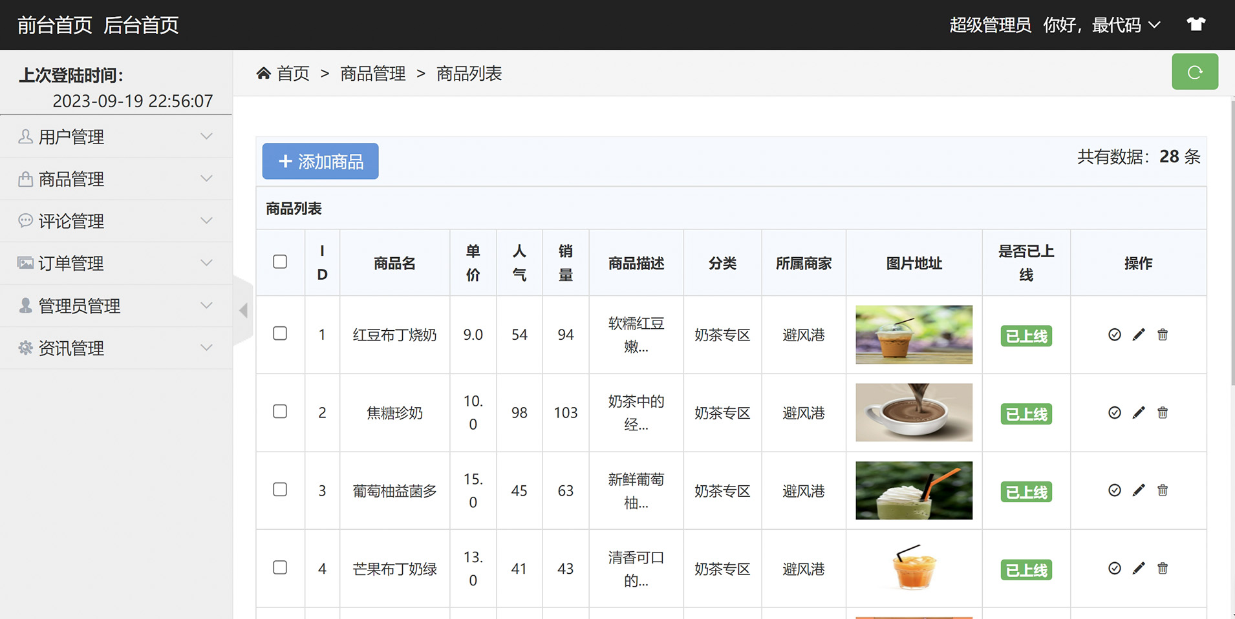The height and width of the screenshot is (619, 1235).
Task: Open 红豆布丁烧奶 product thumbnail image
Action: point(914,335)
